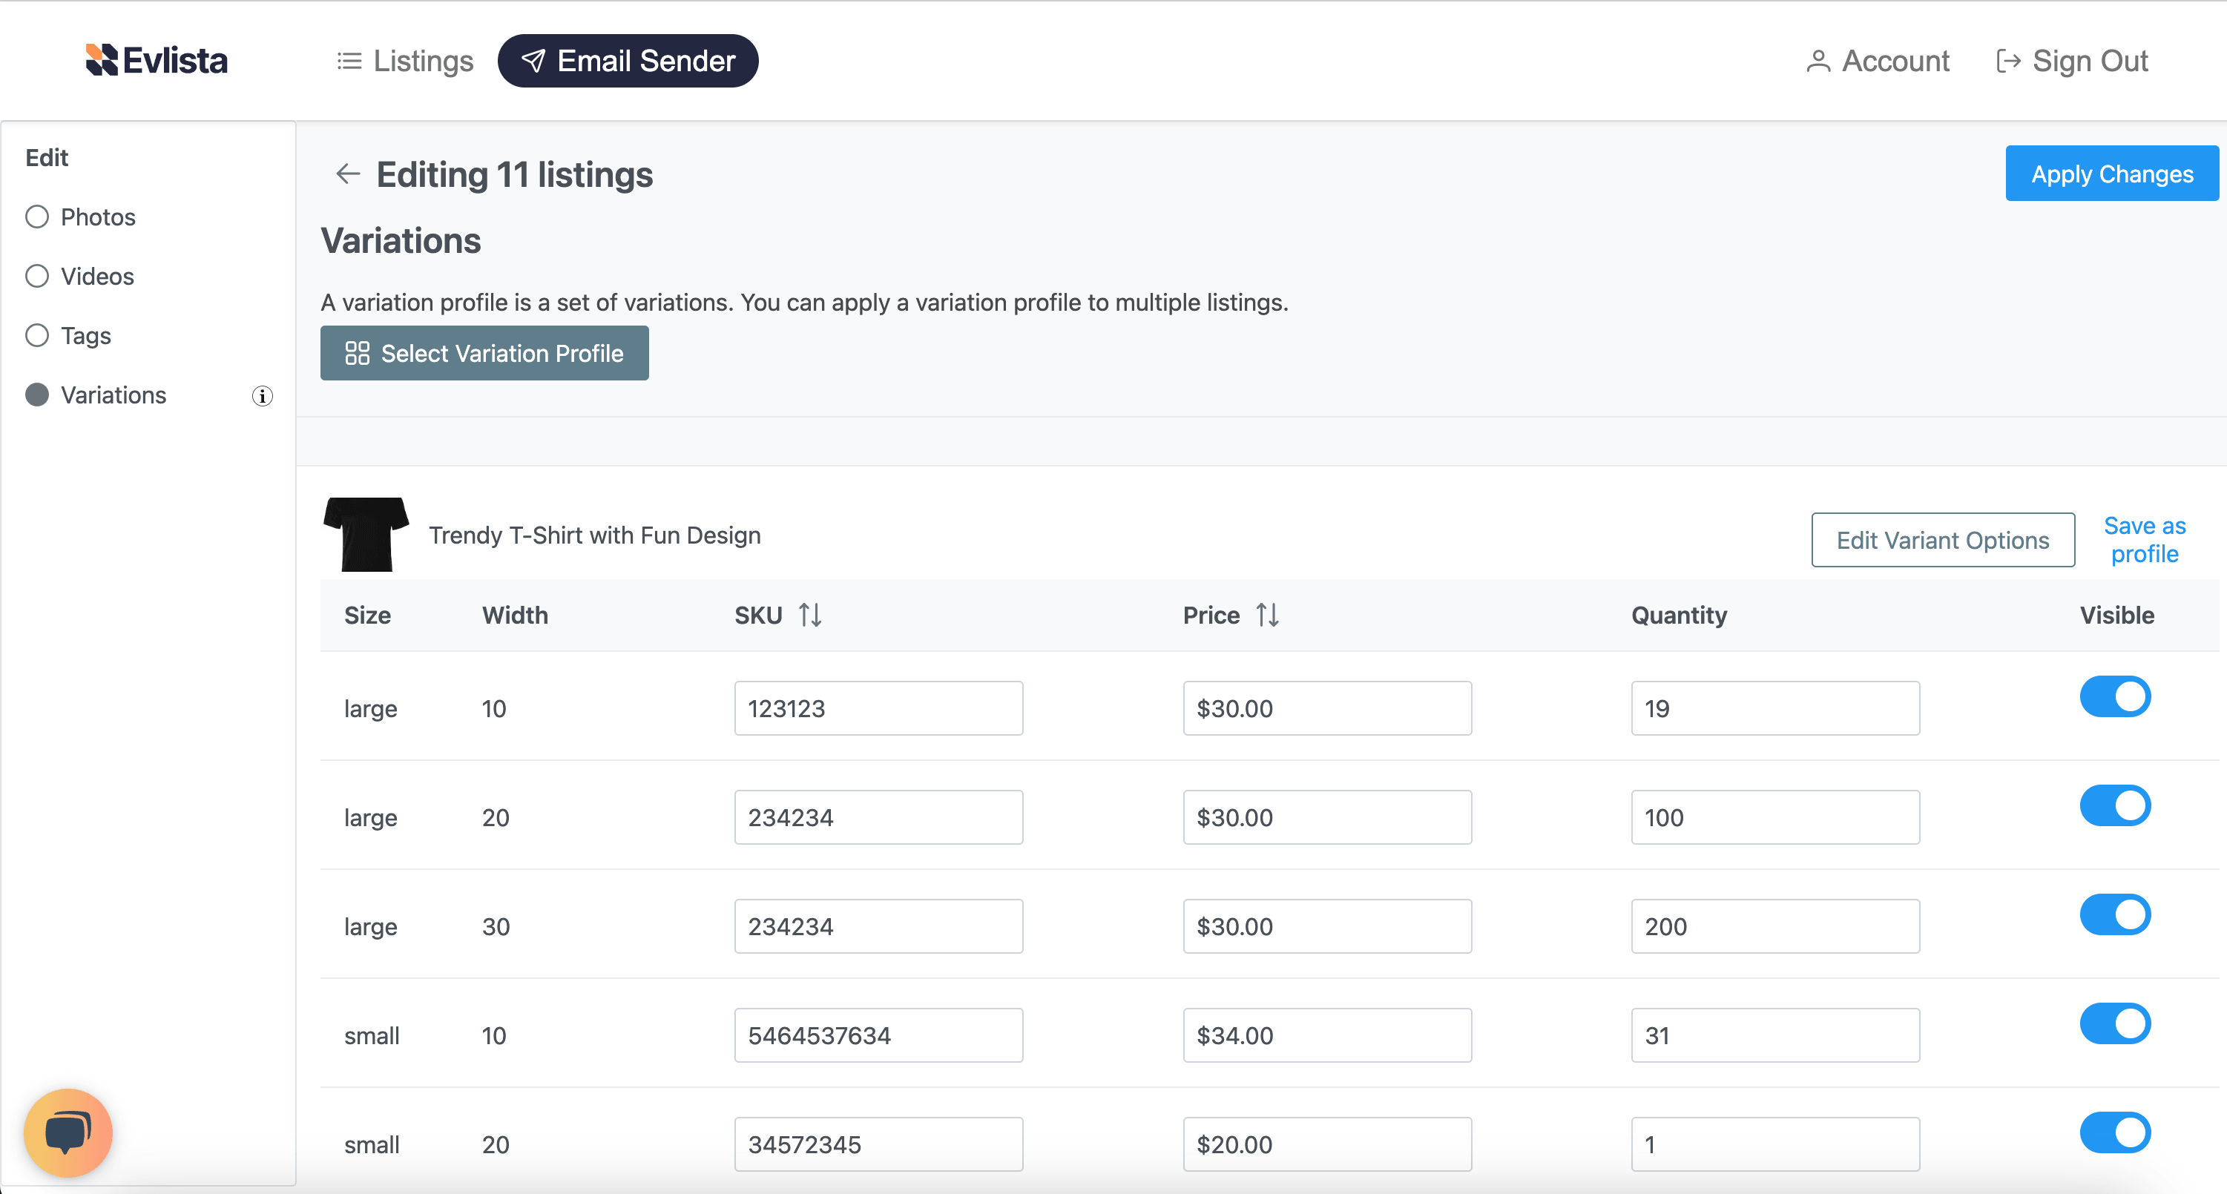2227x1194 pixels.
Task: Toggle visibility for large 20 variant
Action: 2115,805
